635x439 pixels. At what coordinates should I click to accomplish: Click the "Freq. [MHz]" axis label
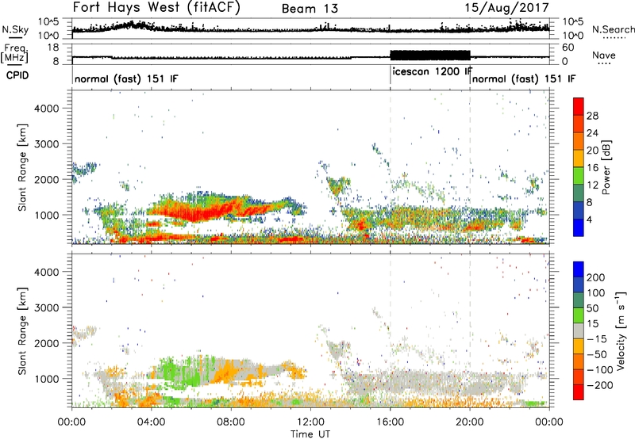(16, 54)
